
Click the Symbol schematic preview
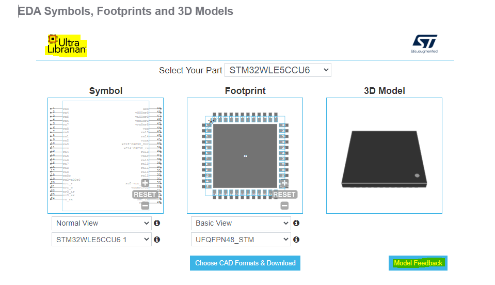coord(105,155)
